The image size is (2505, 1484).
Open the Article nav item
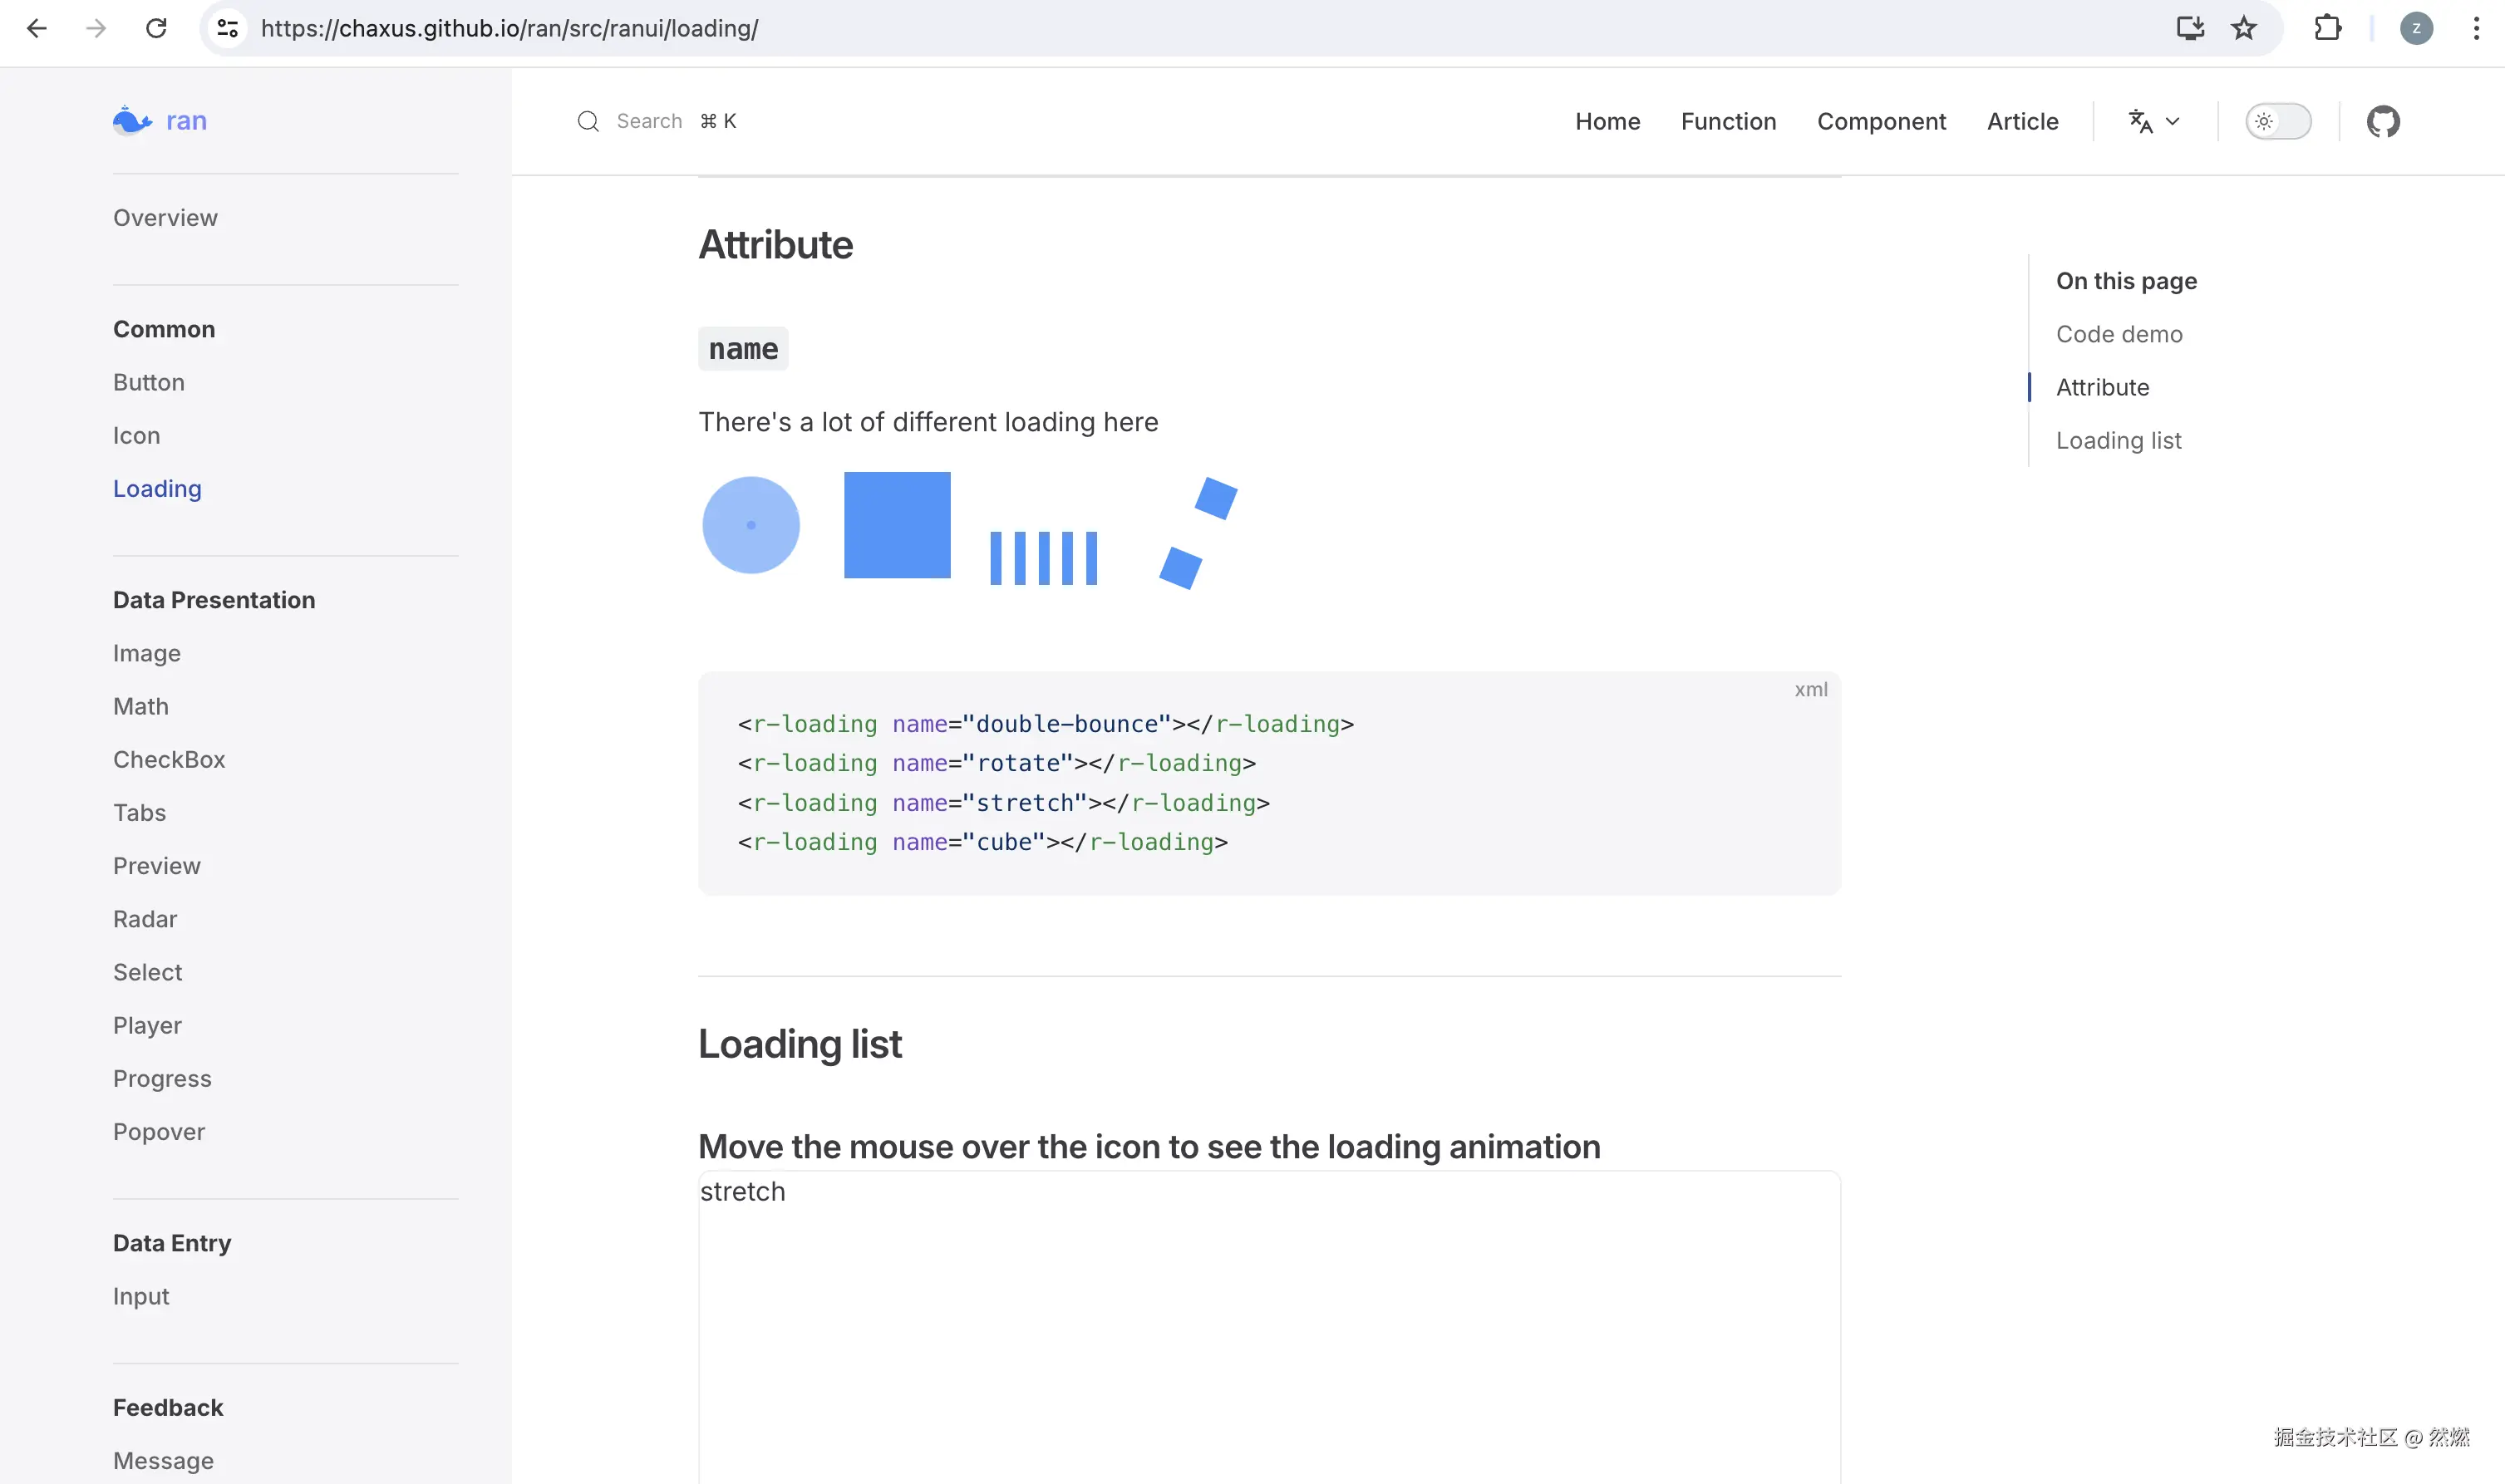point(2022,122)
